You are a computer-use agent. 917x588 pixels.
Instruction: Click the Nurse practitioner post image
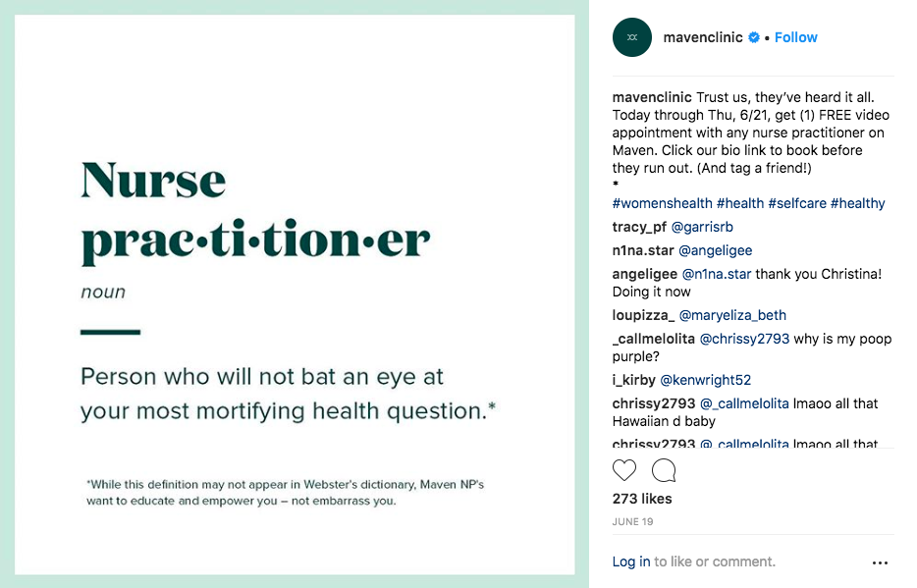[295, 294]
